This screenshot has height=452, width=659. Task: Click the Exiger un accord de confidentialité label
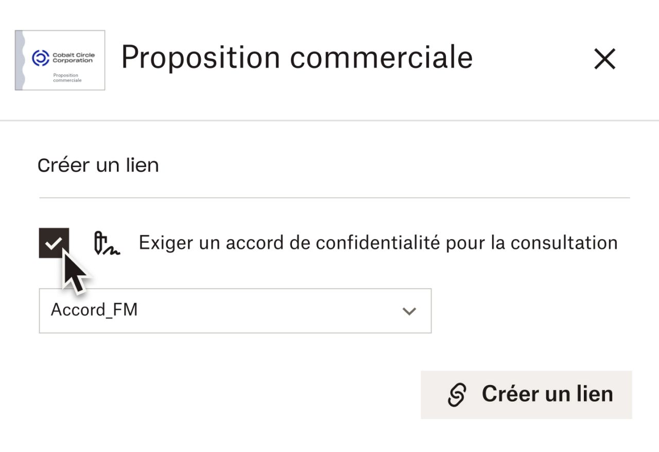click(377, 242)
